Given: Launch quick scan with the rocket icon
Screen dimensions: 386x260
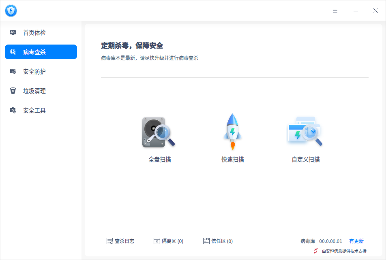Looking at the screenshot, I should [x=232, y=132].
